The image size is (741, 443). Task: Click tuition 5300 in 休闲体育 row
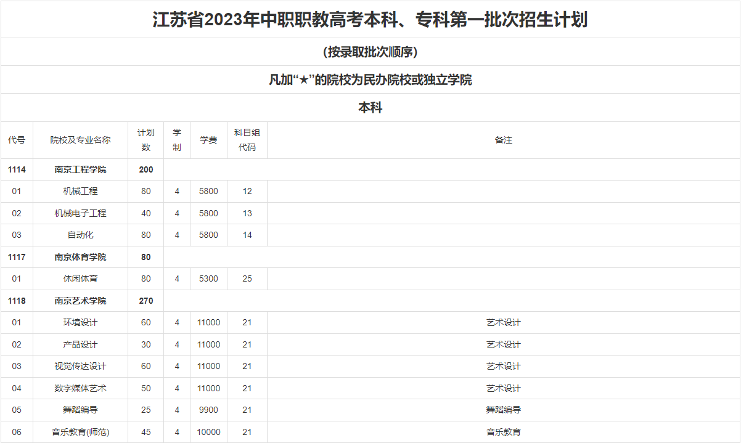[208, 278]
